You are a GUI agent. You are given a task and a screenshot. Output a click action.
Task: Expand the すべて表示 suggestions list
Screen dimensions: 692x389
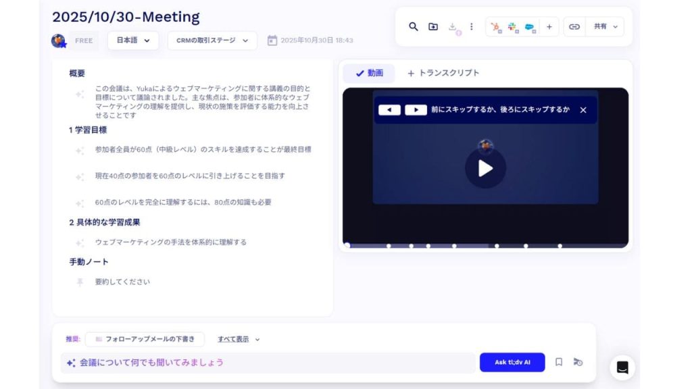tap(238, 339)
